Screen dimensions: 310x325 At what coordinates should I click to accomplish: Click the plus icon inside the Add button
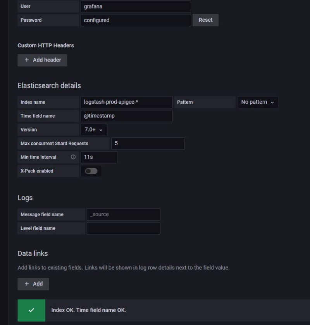pyautogui.click(x=27, y=284)
